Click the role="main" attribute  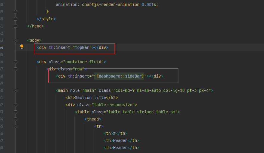click(83, 91)
